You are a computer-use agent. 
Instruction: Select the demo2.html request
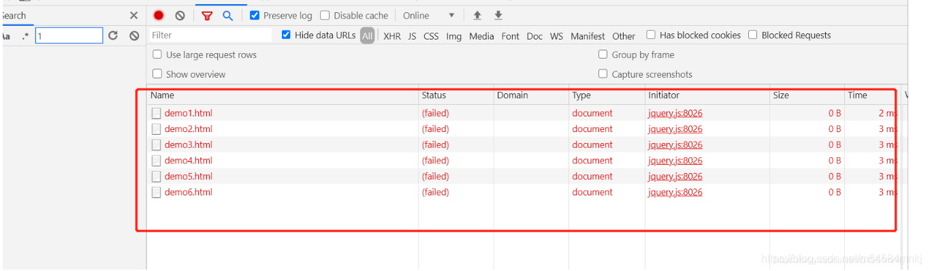(188, 129)
